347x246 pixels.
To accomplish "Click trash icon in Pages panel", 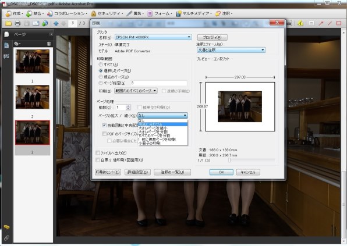I will point(49,44).
